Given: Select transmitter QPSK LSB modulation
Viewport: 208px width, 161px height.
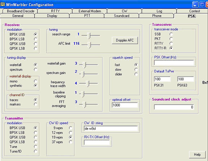Looking at the screenshot, I should coord(35,142).
